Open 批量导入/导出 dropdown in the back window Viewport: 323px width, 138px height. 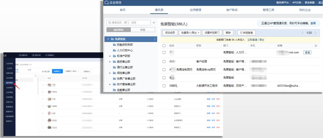(72, 71)
